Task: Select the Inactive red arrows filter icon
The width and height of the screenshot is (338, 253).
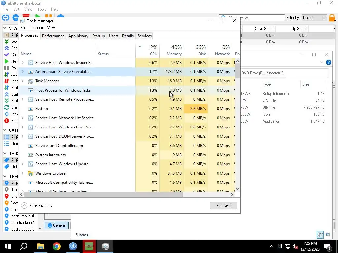Action: [x=7, y=81]
